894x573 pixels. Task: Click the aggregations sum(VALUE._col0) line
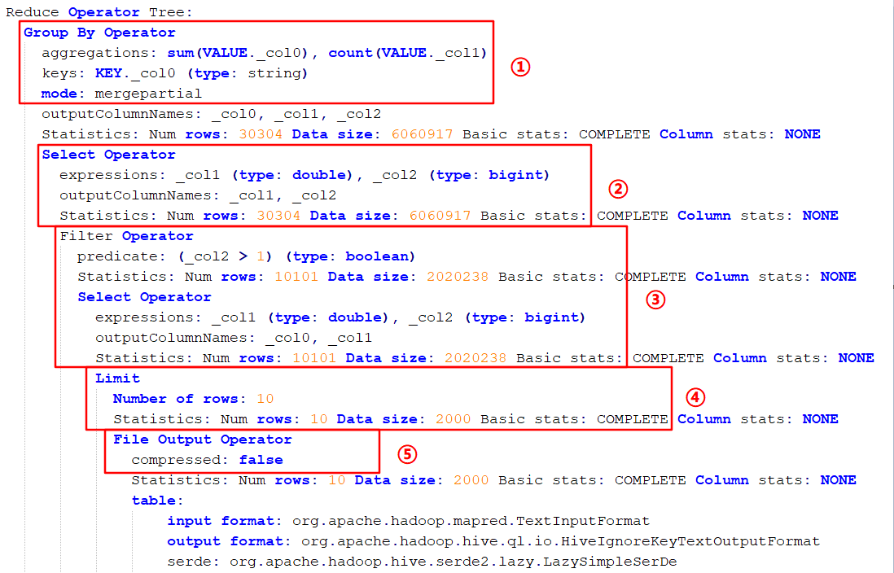pyautogui.click(x=264, y=53)
